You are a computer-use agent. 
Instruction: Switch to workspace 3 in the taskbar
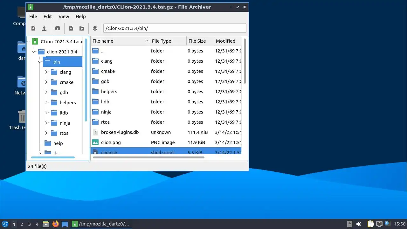(x=29, y=224)
